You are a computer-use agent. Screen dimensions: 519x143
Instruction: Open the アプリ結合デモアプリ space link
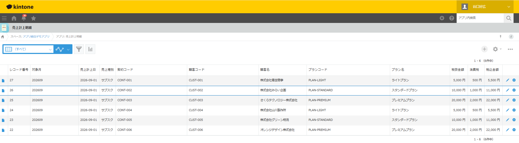[36, 36]
